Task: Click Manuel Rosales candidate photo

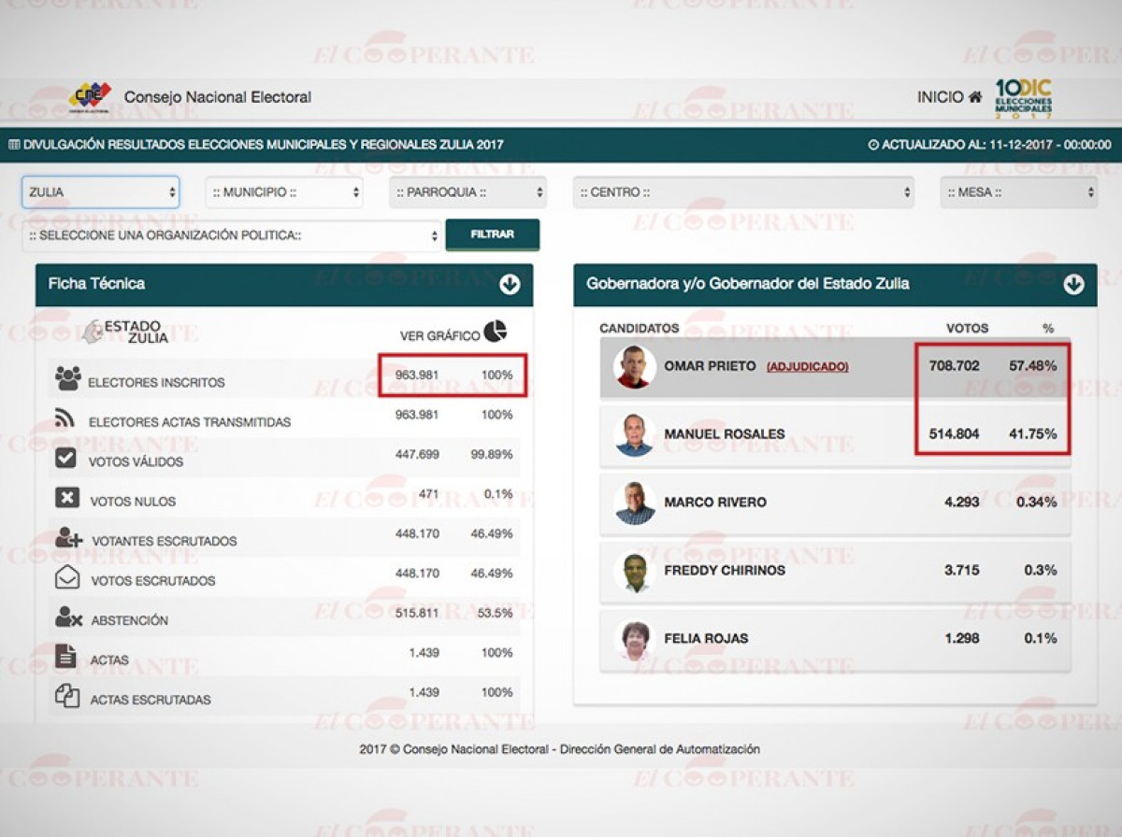Action: 634,434
